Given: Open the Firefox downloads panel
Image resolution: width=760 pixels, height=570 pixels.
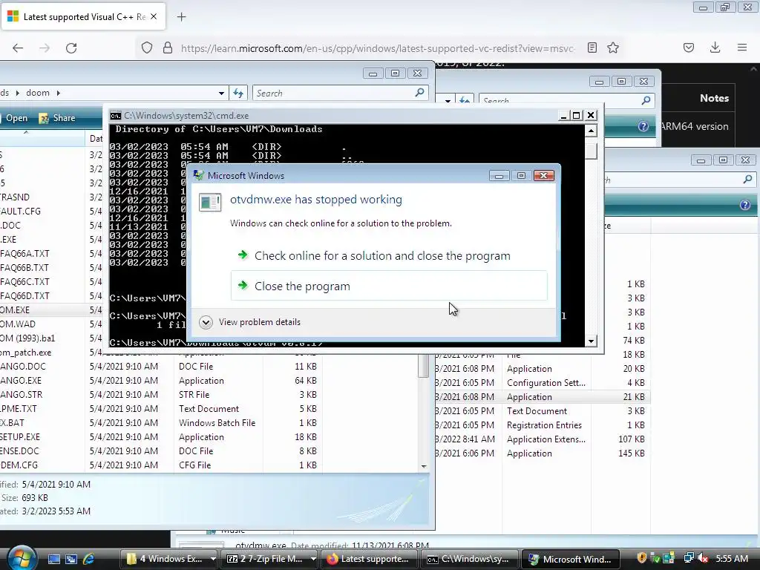Looking at the screenshot, I should 715,47.
